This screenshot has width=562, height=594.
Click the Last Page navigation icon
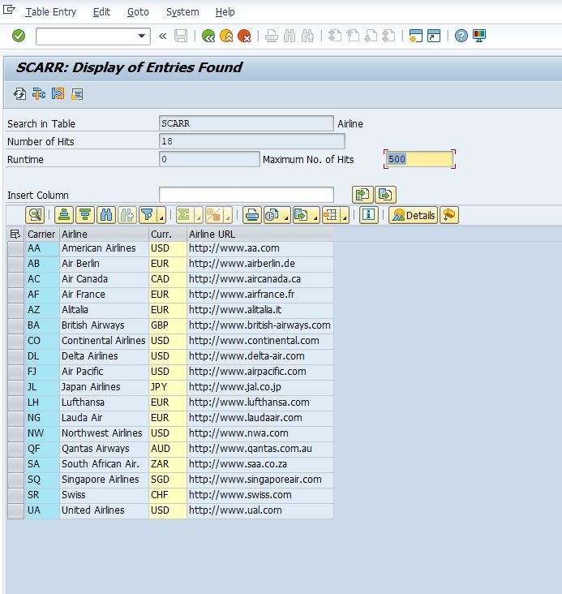(388, 36)
